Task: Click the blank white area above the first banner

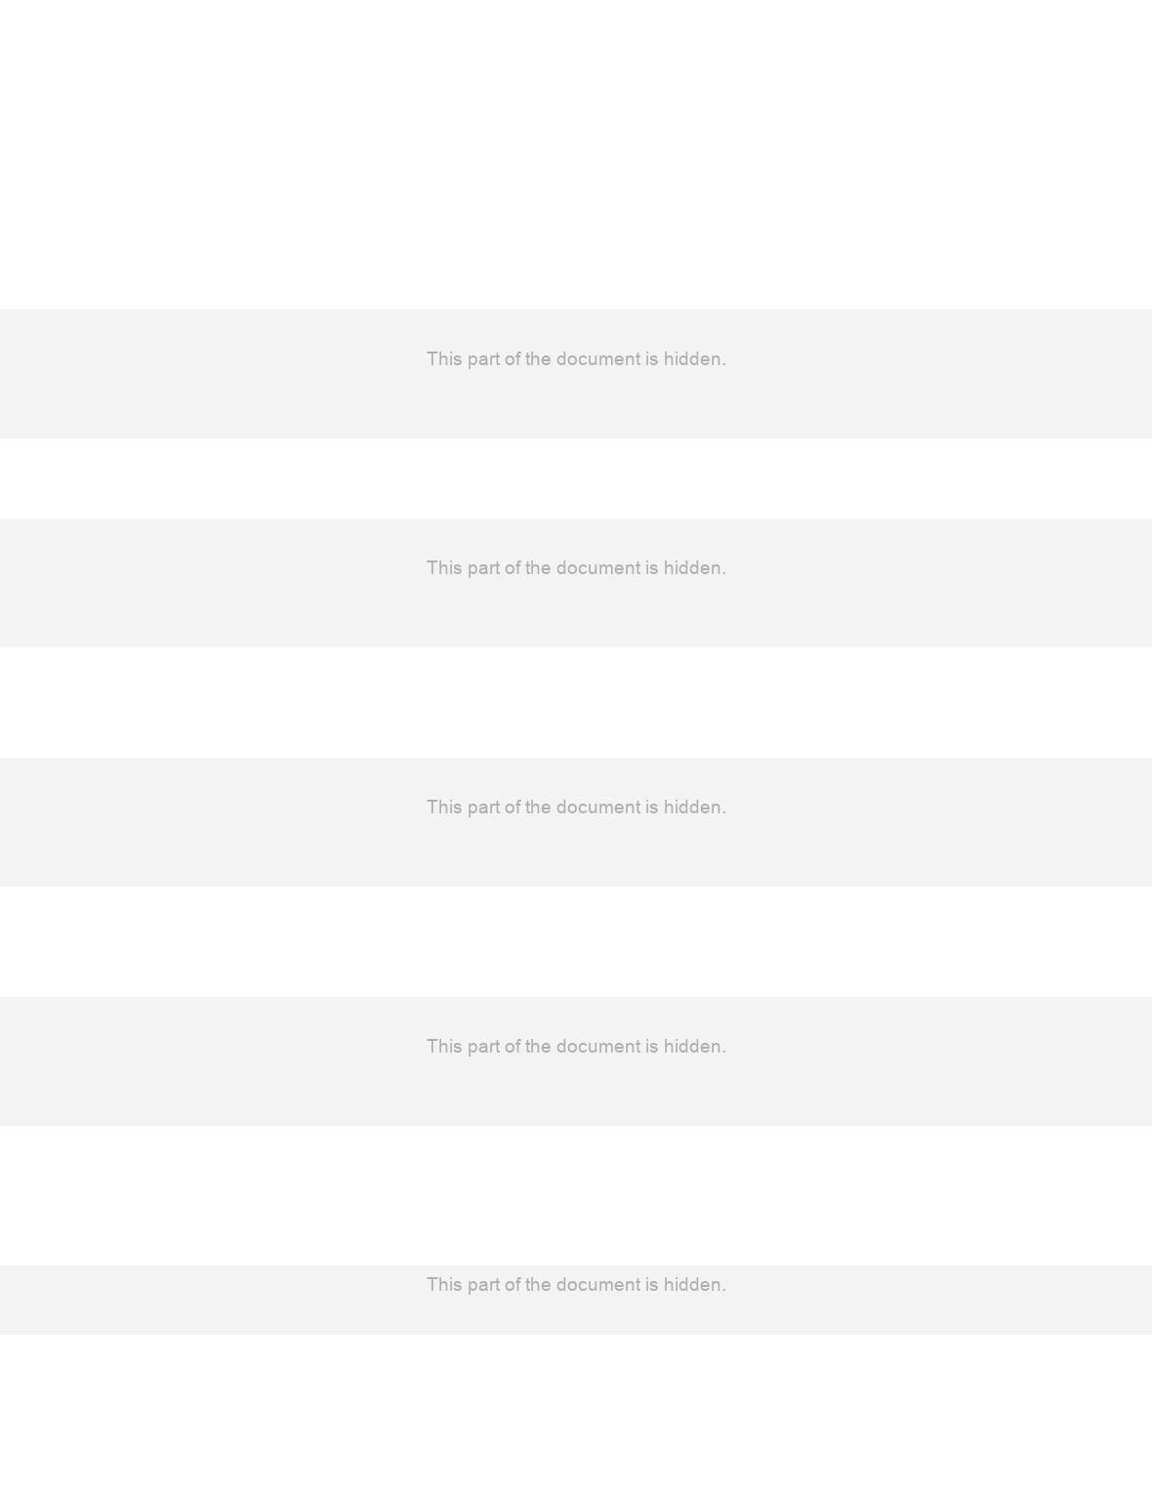Action: click(x=576, y=154)
